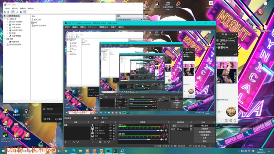Expand 本地用户和组 tree node
This screenshot has width=274, height=154.
(8, 30)
